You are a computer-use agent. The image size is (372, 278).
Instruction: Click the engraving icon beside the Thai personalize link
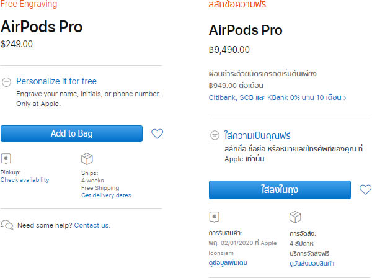pyautogui.click(x=215, y=135)
